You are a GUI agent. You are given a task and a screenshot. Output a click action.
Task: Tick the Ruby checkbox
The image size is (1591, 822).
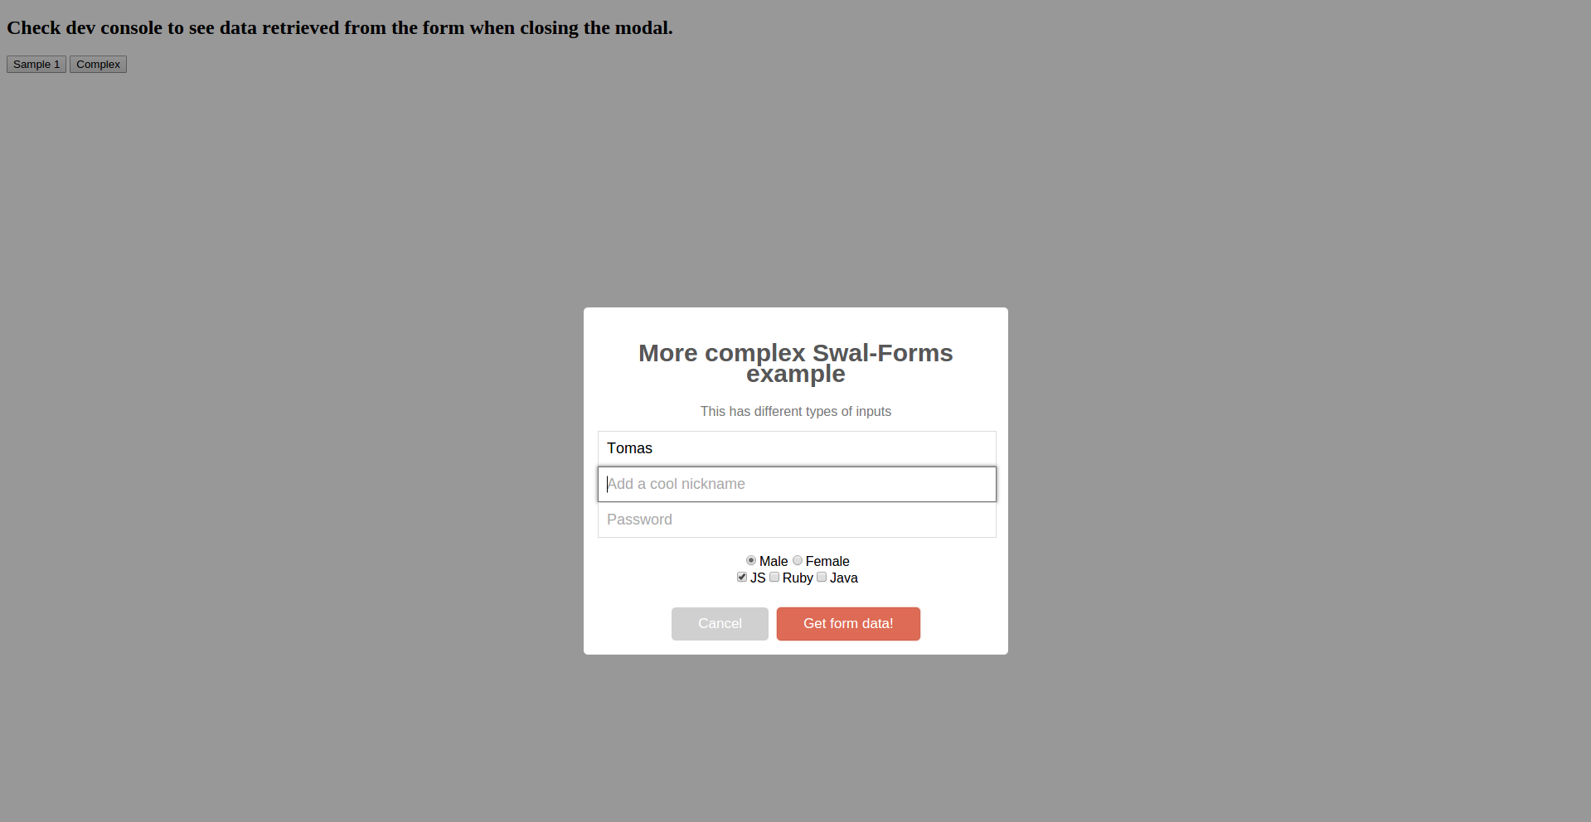pos(774,578)
